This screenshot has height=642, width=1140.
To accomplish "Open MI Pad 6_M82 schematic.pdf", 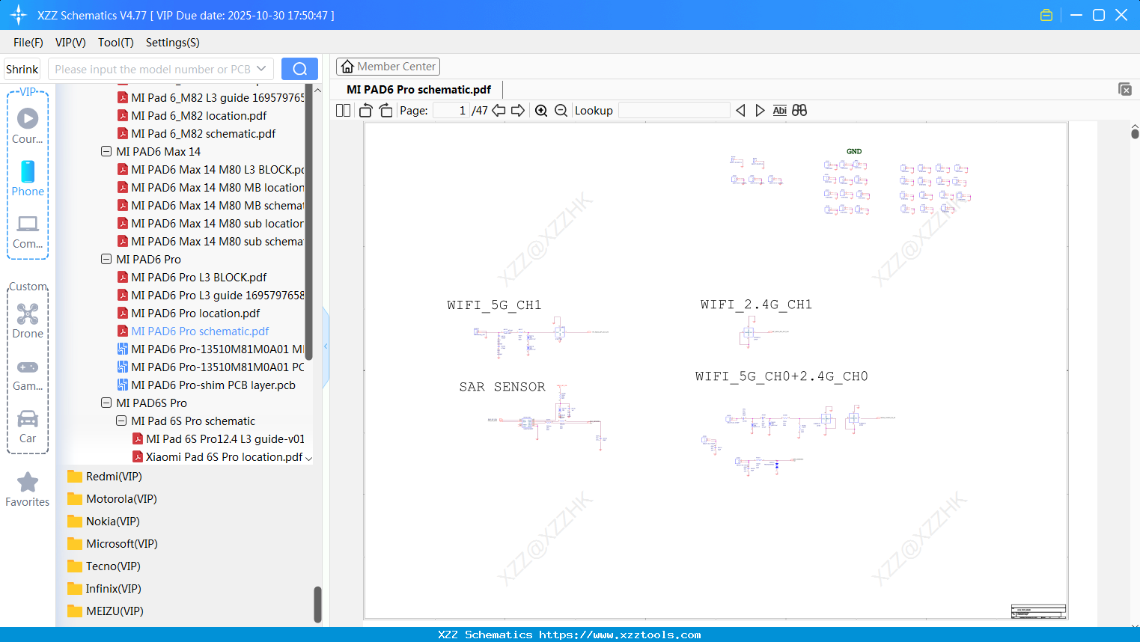I will (203, 134).
